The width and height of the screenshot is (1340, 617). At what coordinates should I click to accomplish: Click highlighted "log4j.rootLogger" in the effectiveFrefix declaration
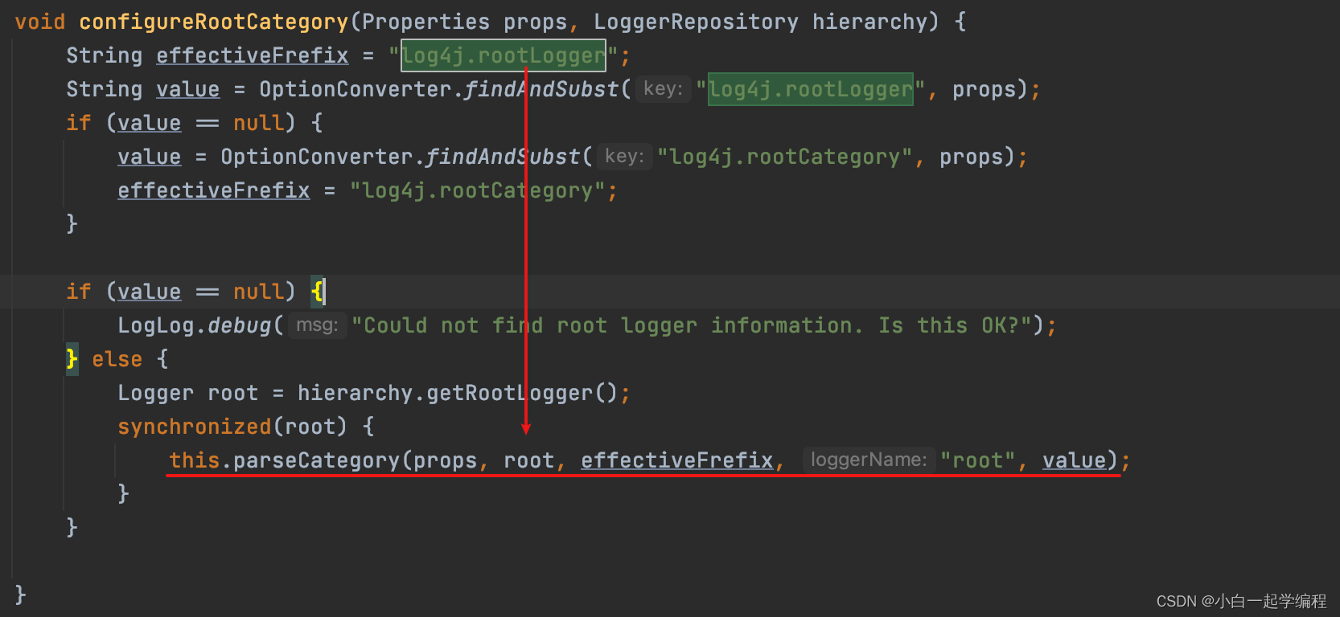click(x=504, y=55)
